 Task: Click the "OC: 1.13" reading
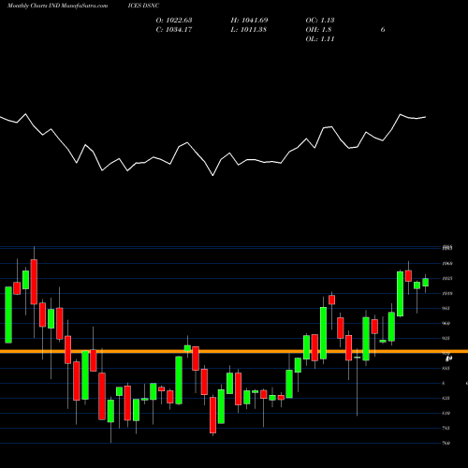pos(320,21)
